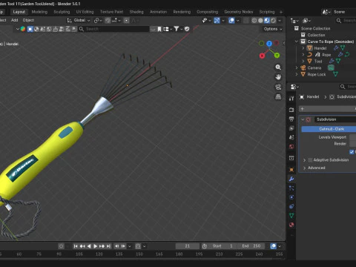Click modifier icon on Handel outliner row
Screen dimensions: 356x267
pos(336,48)
